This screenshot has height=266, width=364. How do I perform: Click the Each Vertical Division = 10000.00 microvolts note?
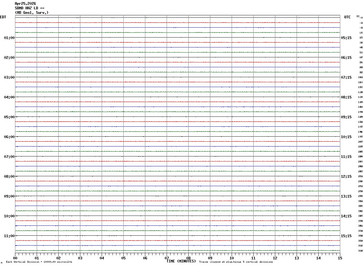click(x=39, y=262)
